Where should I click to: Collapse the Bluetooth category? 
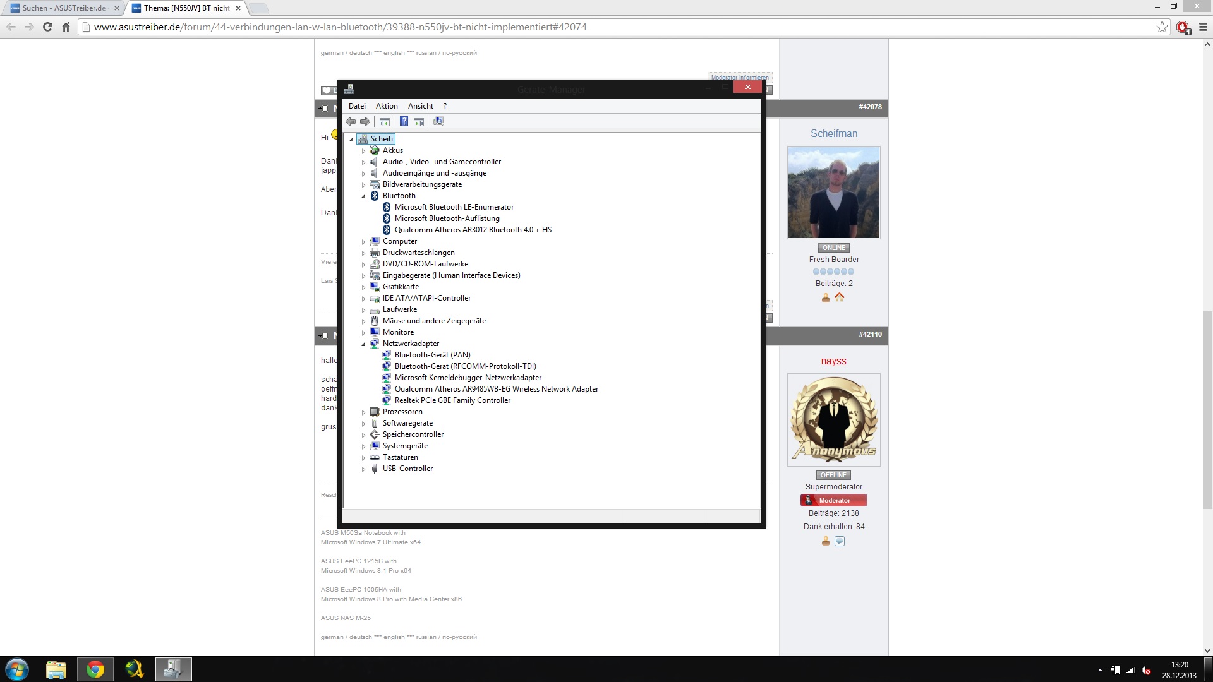coord(364,196)
